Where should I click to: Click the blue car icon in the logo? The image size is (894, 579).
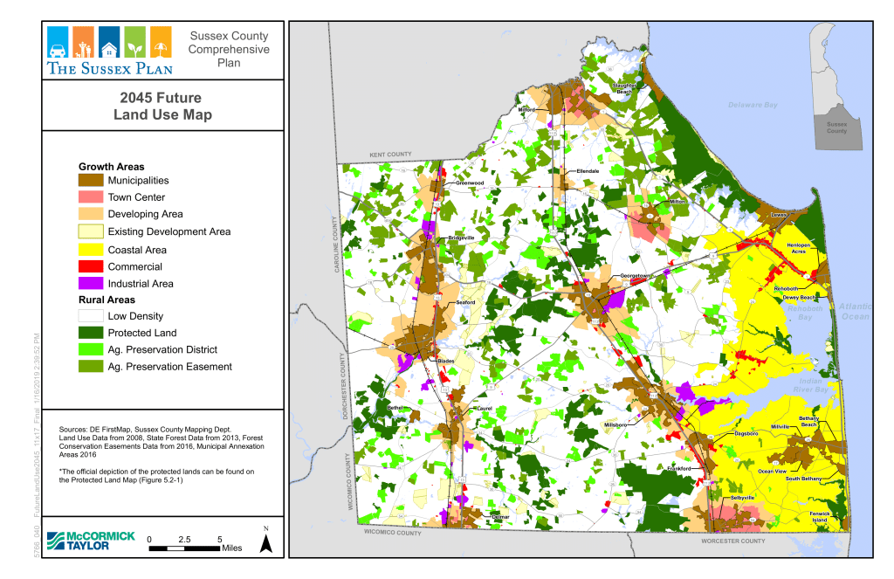pyautogui.click(x=58, y=41)
